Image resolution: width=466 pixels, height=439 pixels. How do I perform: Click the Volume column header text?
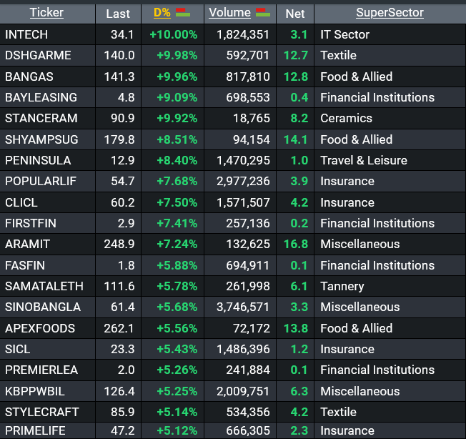tap(229, 13)
